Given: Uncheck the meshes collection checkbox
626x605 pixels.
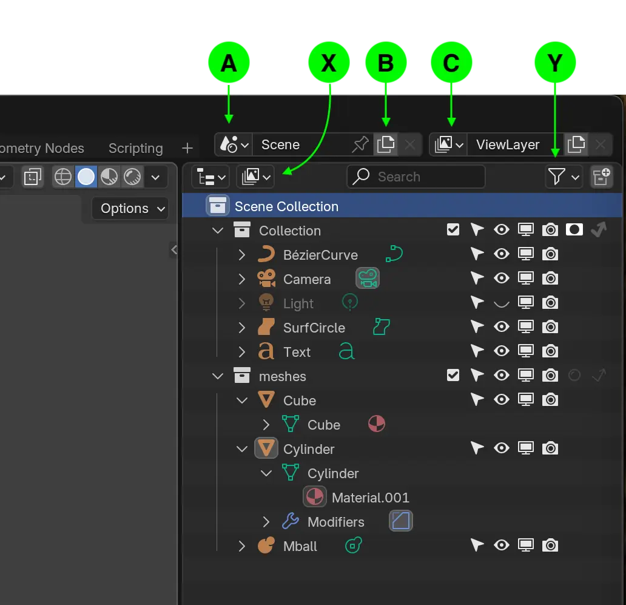Looking at the screenshot, I should click(453, 376).
